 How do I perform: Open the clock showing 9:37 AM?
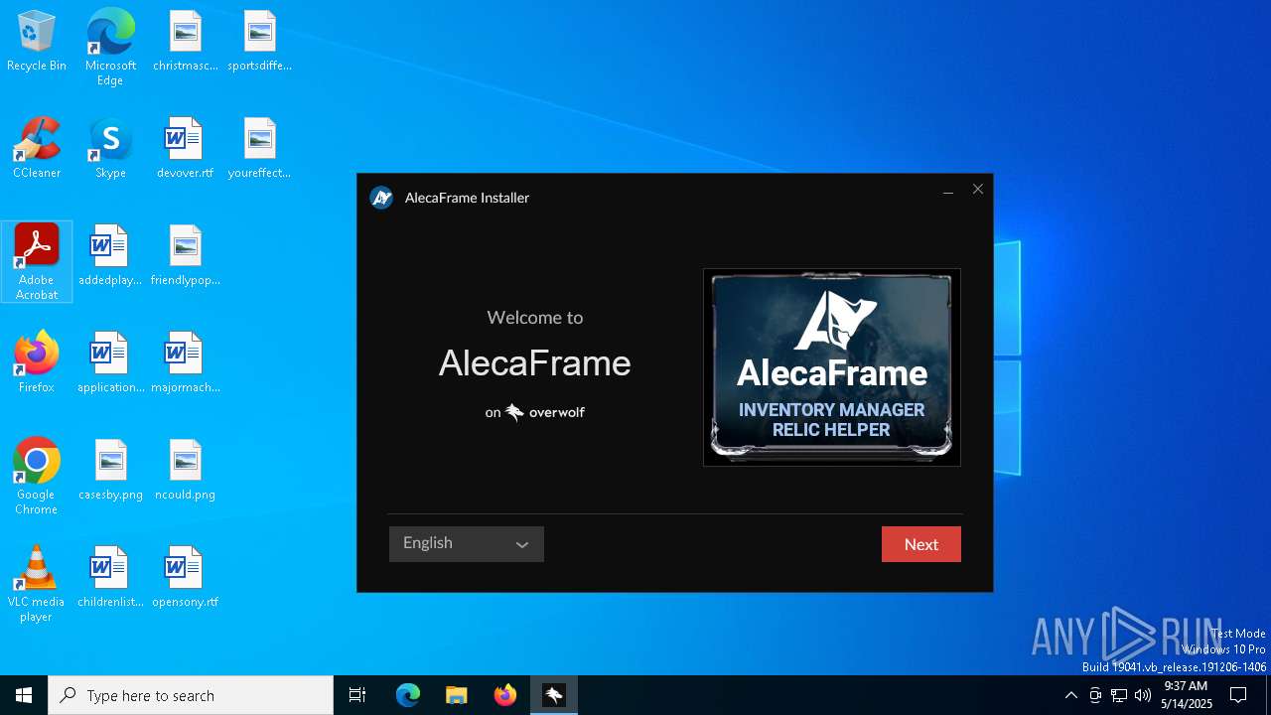(x=1187, y=695)
